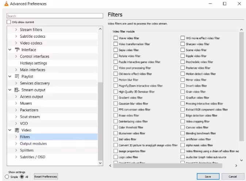Select Packetizers in the tree
246x181 pixels.
click(x=29, y=110)
